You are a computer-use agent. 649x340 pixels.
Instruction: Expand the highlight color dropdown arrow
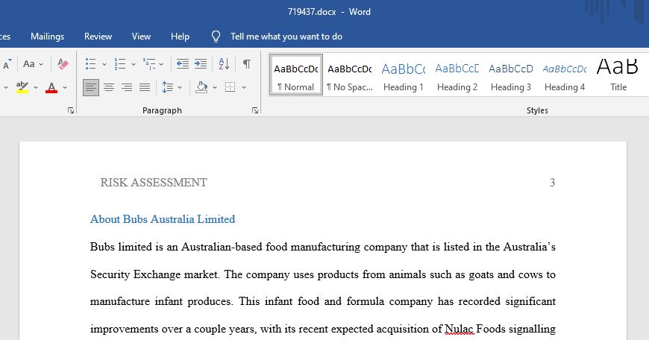[36, 87]
